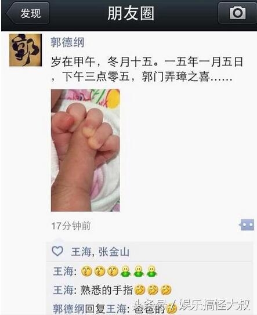Open the 郭德纲 profile name above post
This screenshot has height=315, width=257.
click(67, 42)
